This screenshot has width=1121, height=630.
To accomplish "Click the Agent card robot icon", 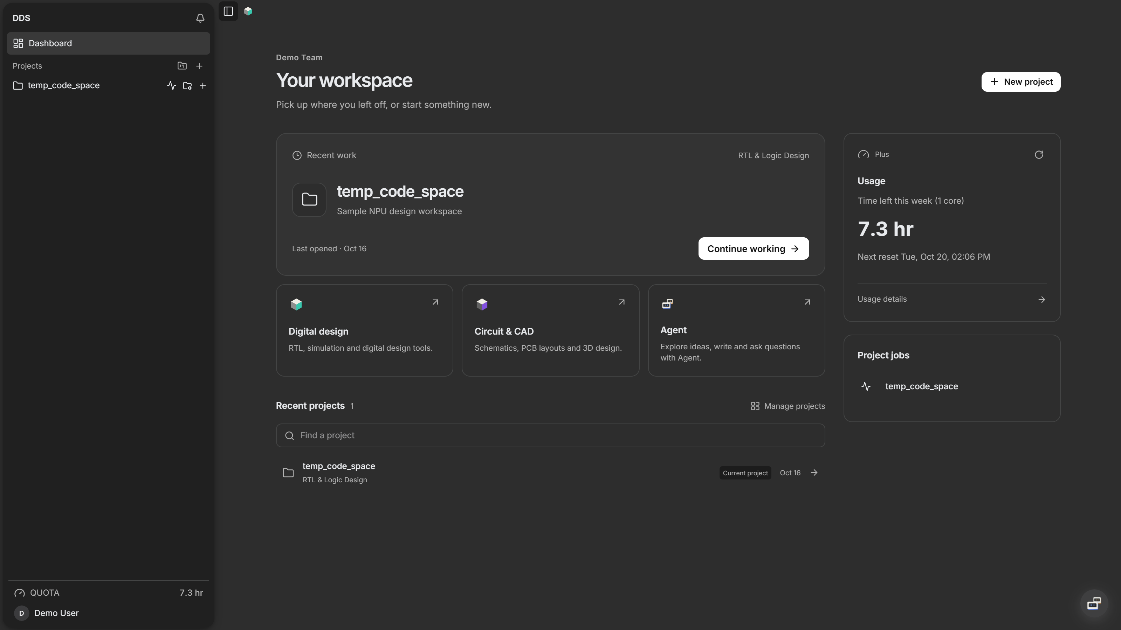I will point(668,303).
